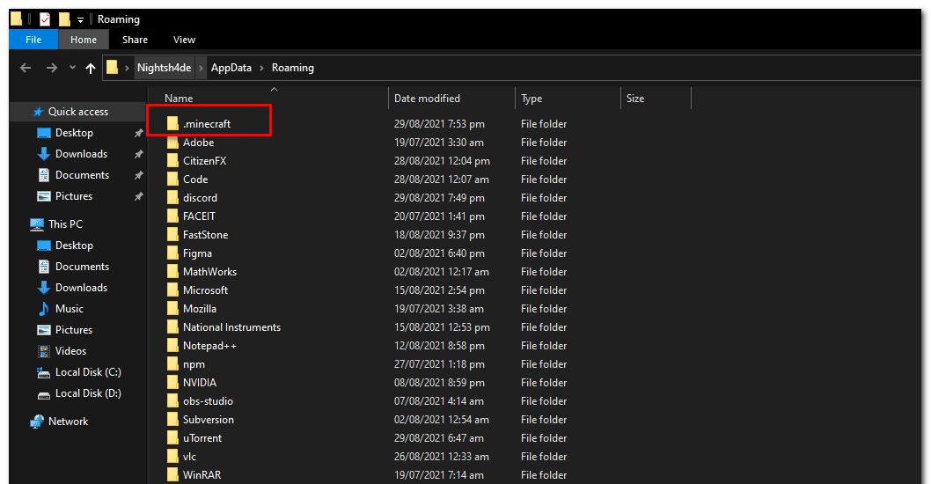Select the Figma folder

click(x=197, y=253)
